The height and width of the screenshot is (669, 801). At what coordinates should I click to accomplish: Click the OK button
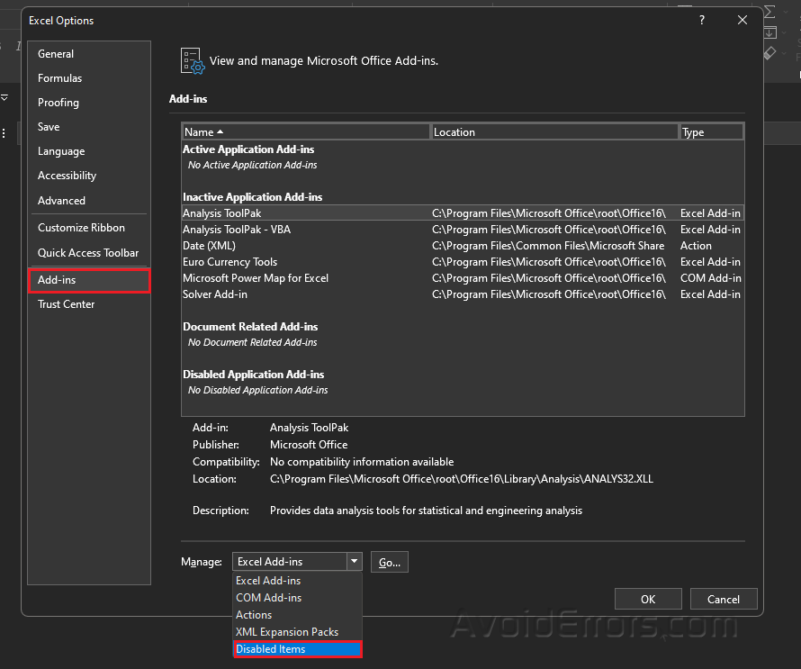648,599
